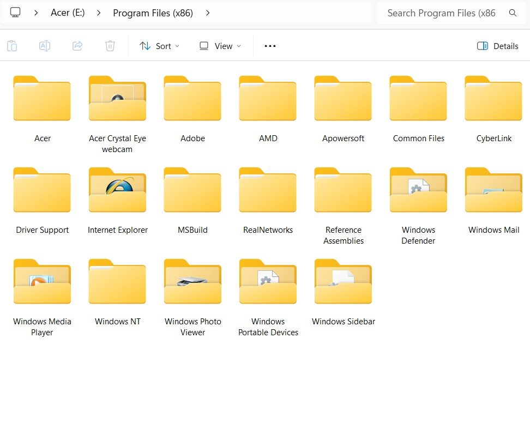Select the Windows Portable Devices folder icon
The image size is (530, 429).
click(x=268, y=281)
